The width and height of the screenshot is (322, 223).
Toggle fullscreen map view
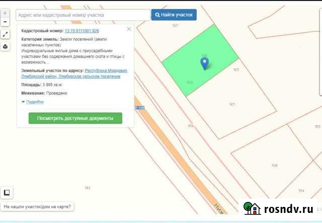tap(5, 34)
